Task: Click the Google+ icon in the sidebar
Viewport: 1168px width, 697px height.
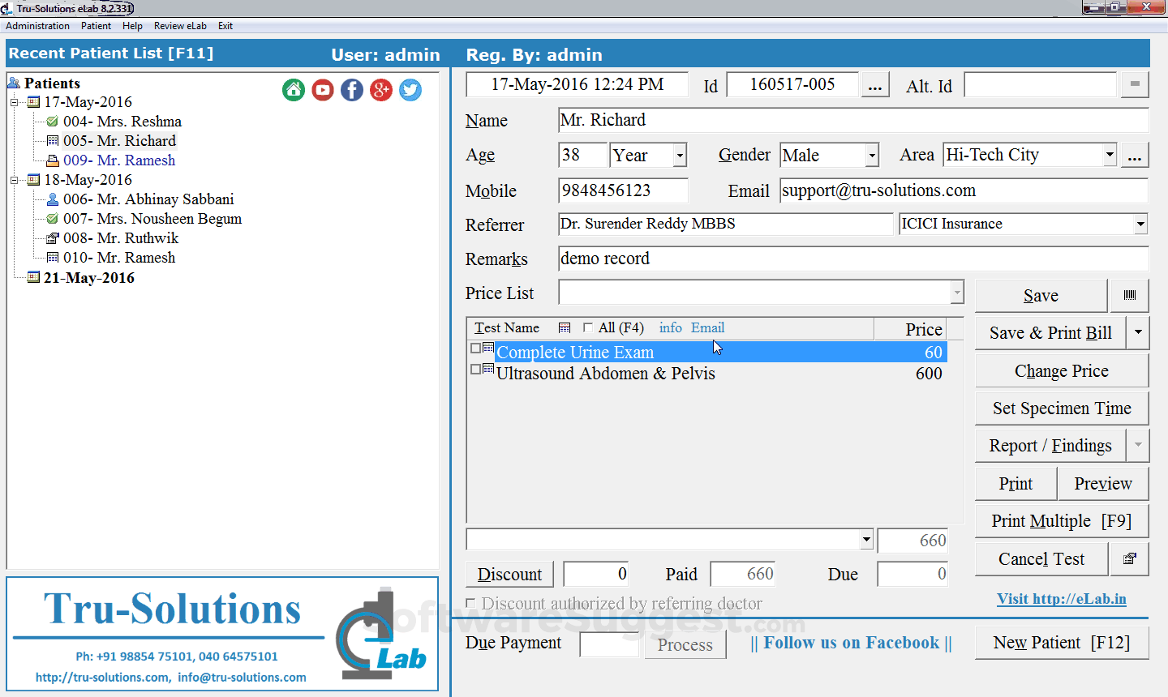Action: pos(380,90)
